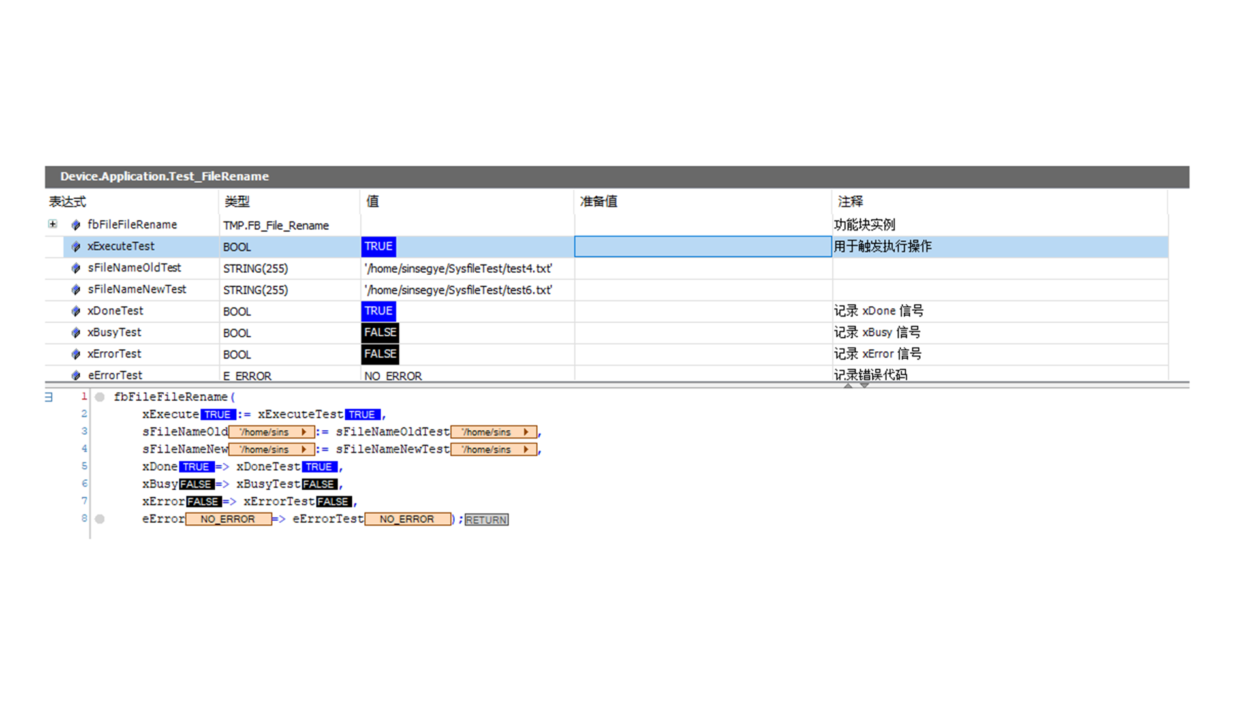Image resolution: width=1253 pixels, height=705 pixels.
Task: Click the NO_ERROR value of eErrorTest in table
Action: click(x=393, y=376)
